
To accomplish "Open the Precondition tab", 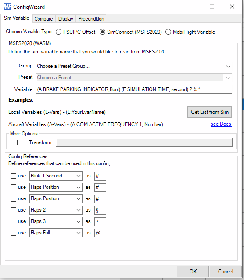I will pyautogui.click(x=91, y=19).
